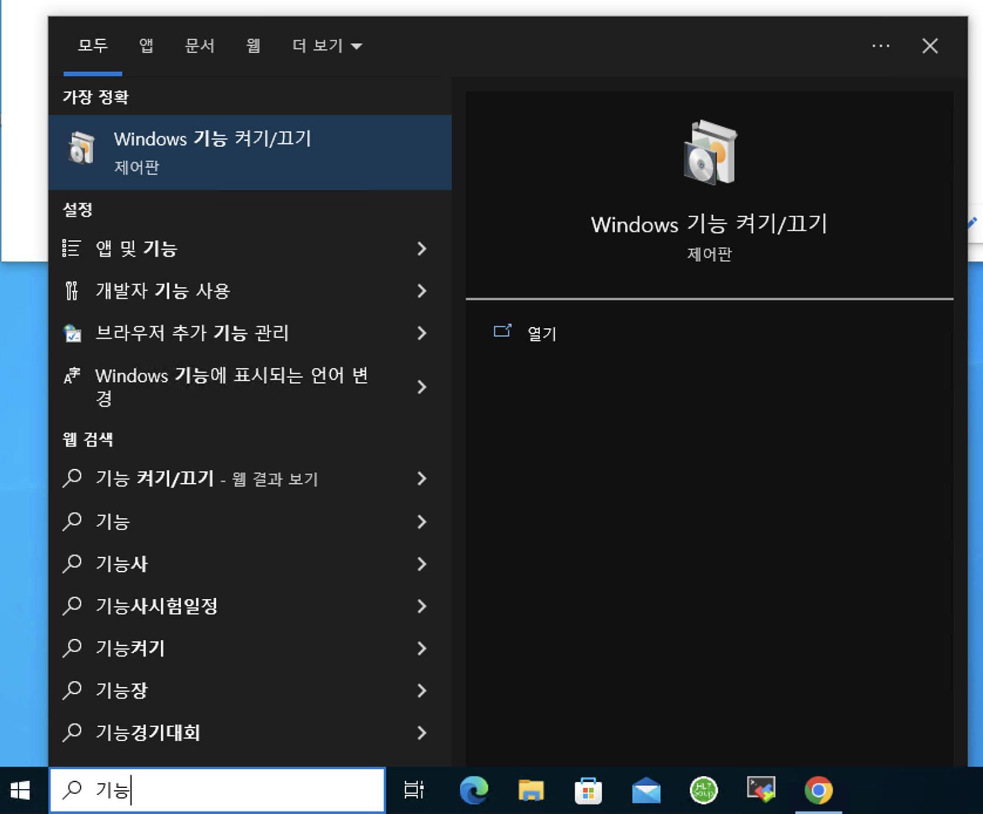Select the 기능켜기 web suggestion
Viewport: 983px width, 814px height.
click(x=250, y=648)
